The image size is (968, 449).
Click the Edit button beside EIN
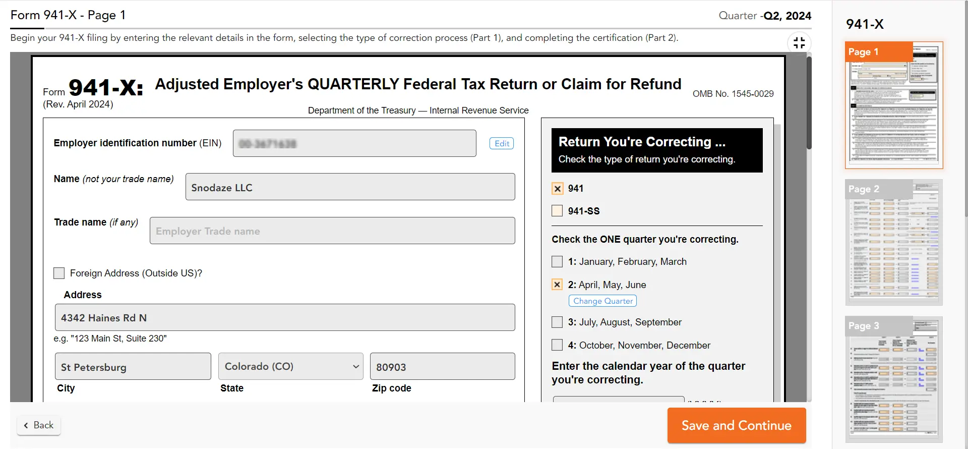pos(502,143)
